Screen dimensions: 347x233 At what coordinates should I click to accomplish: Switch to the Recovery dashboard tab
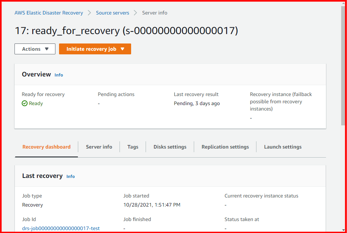(x=46, y=147)
